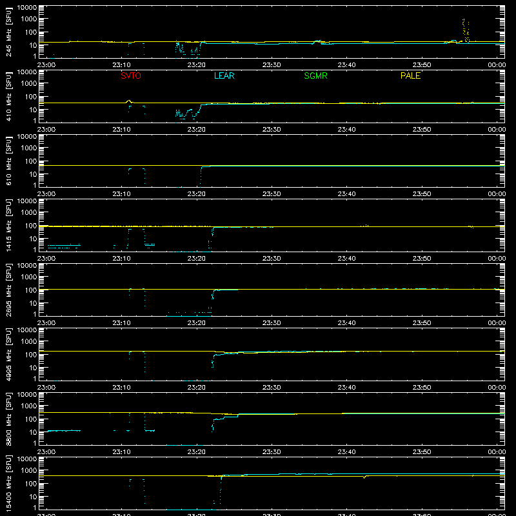
Task: Click the 1000 y-axis label of 15400 MHz plot
Action: pos(29,471)
